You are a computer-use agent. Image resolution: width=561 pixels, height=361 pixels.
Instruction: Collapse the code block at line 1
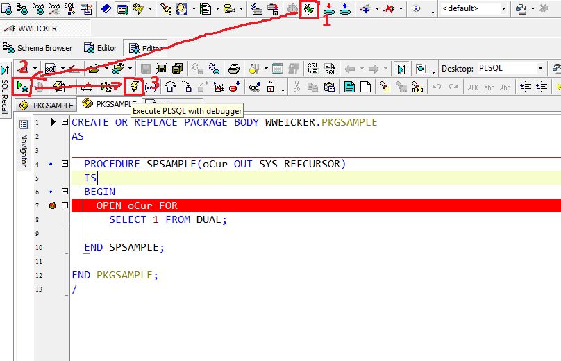(x=65, y=122)
